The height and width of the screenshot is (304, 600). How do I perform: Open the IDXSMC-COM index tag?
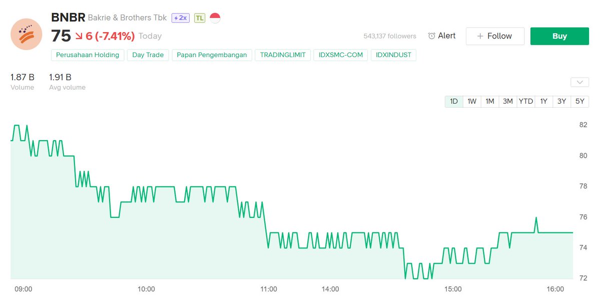341,55
